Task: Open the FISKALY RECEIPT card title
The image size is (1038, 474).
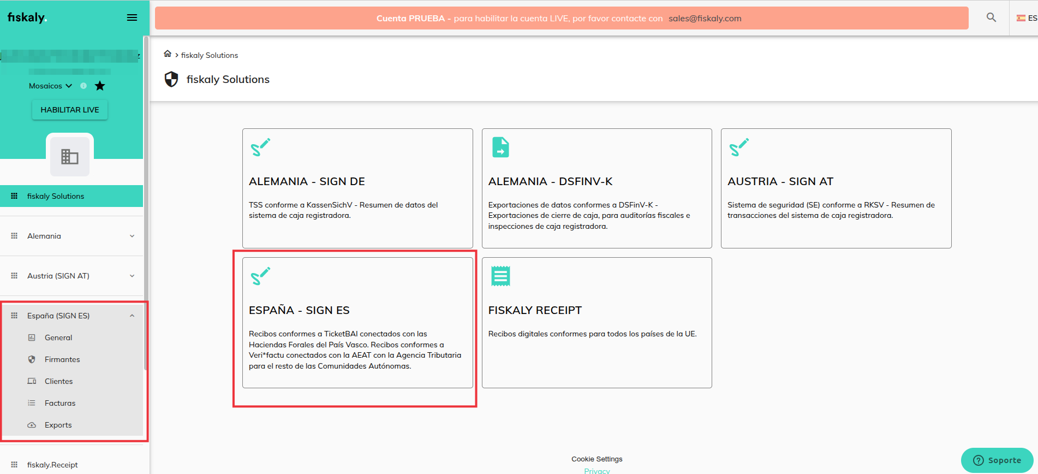Action: point(535,310)
